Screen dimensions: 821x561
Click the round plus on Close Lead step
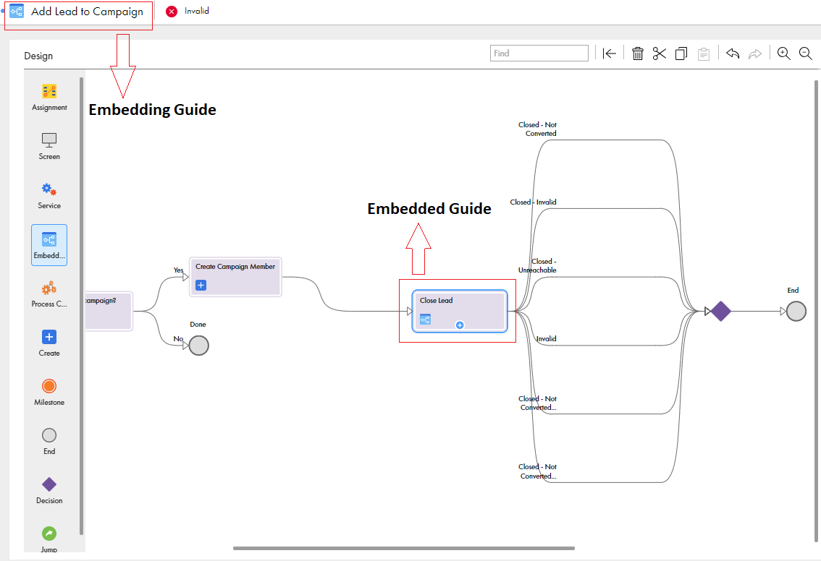point(460,325)
